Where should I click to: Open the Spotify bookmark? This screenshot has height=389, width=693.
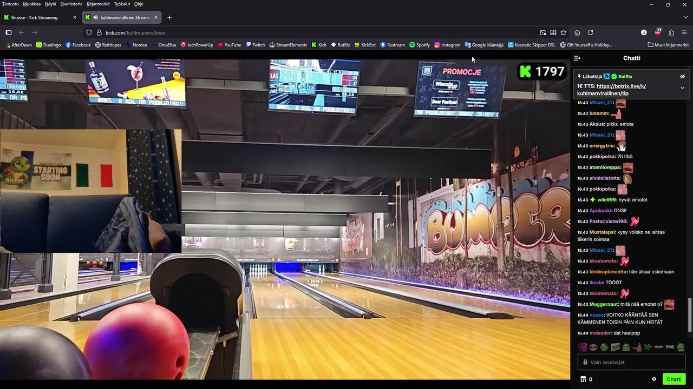pyautogui.click(x=420, y=45)
